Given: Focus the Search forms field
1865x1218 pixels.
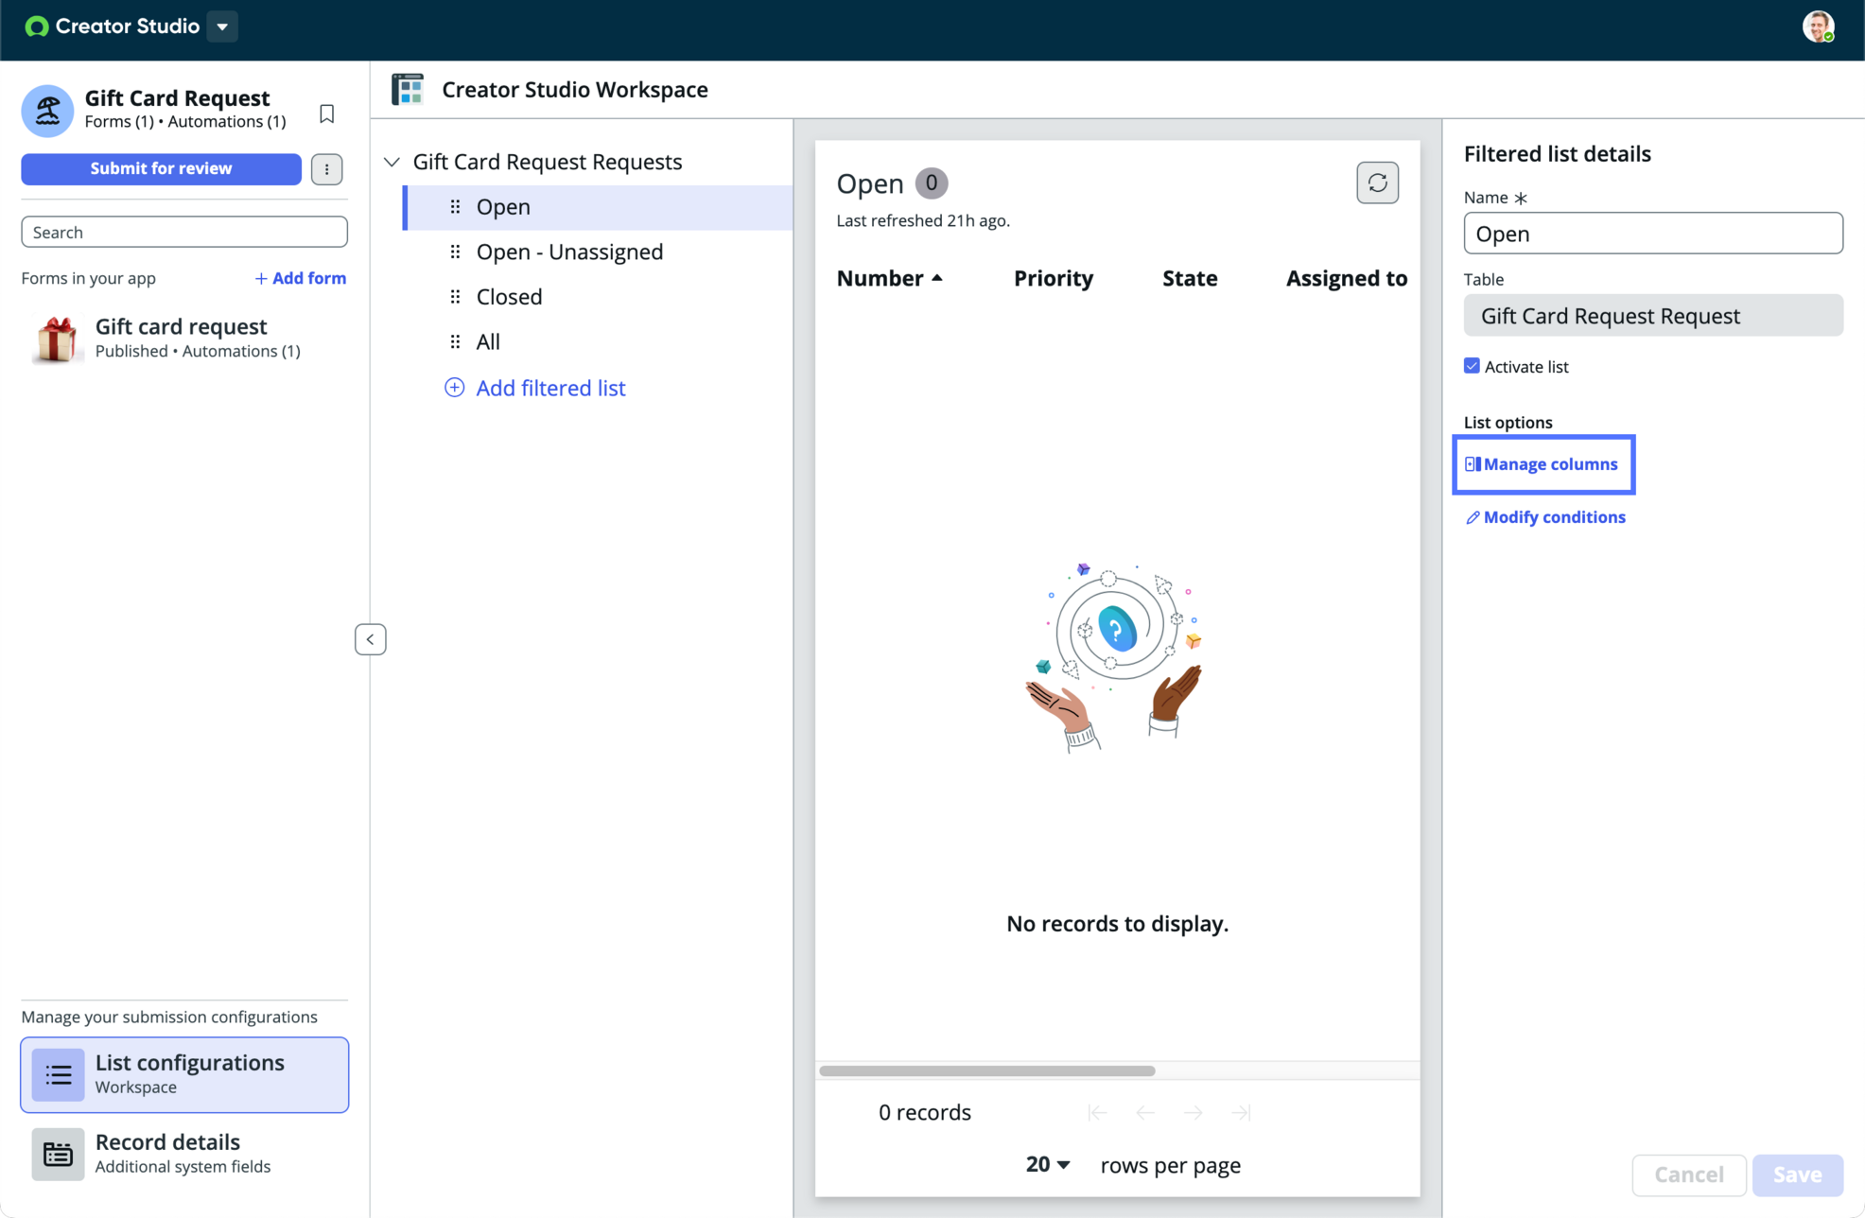Looking at the screenshot, I should pos(184,232).
